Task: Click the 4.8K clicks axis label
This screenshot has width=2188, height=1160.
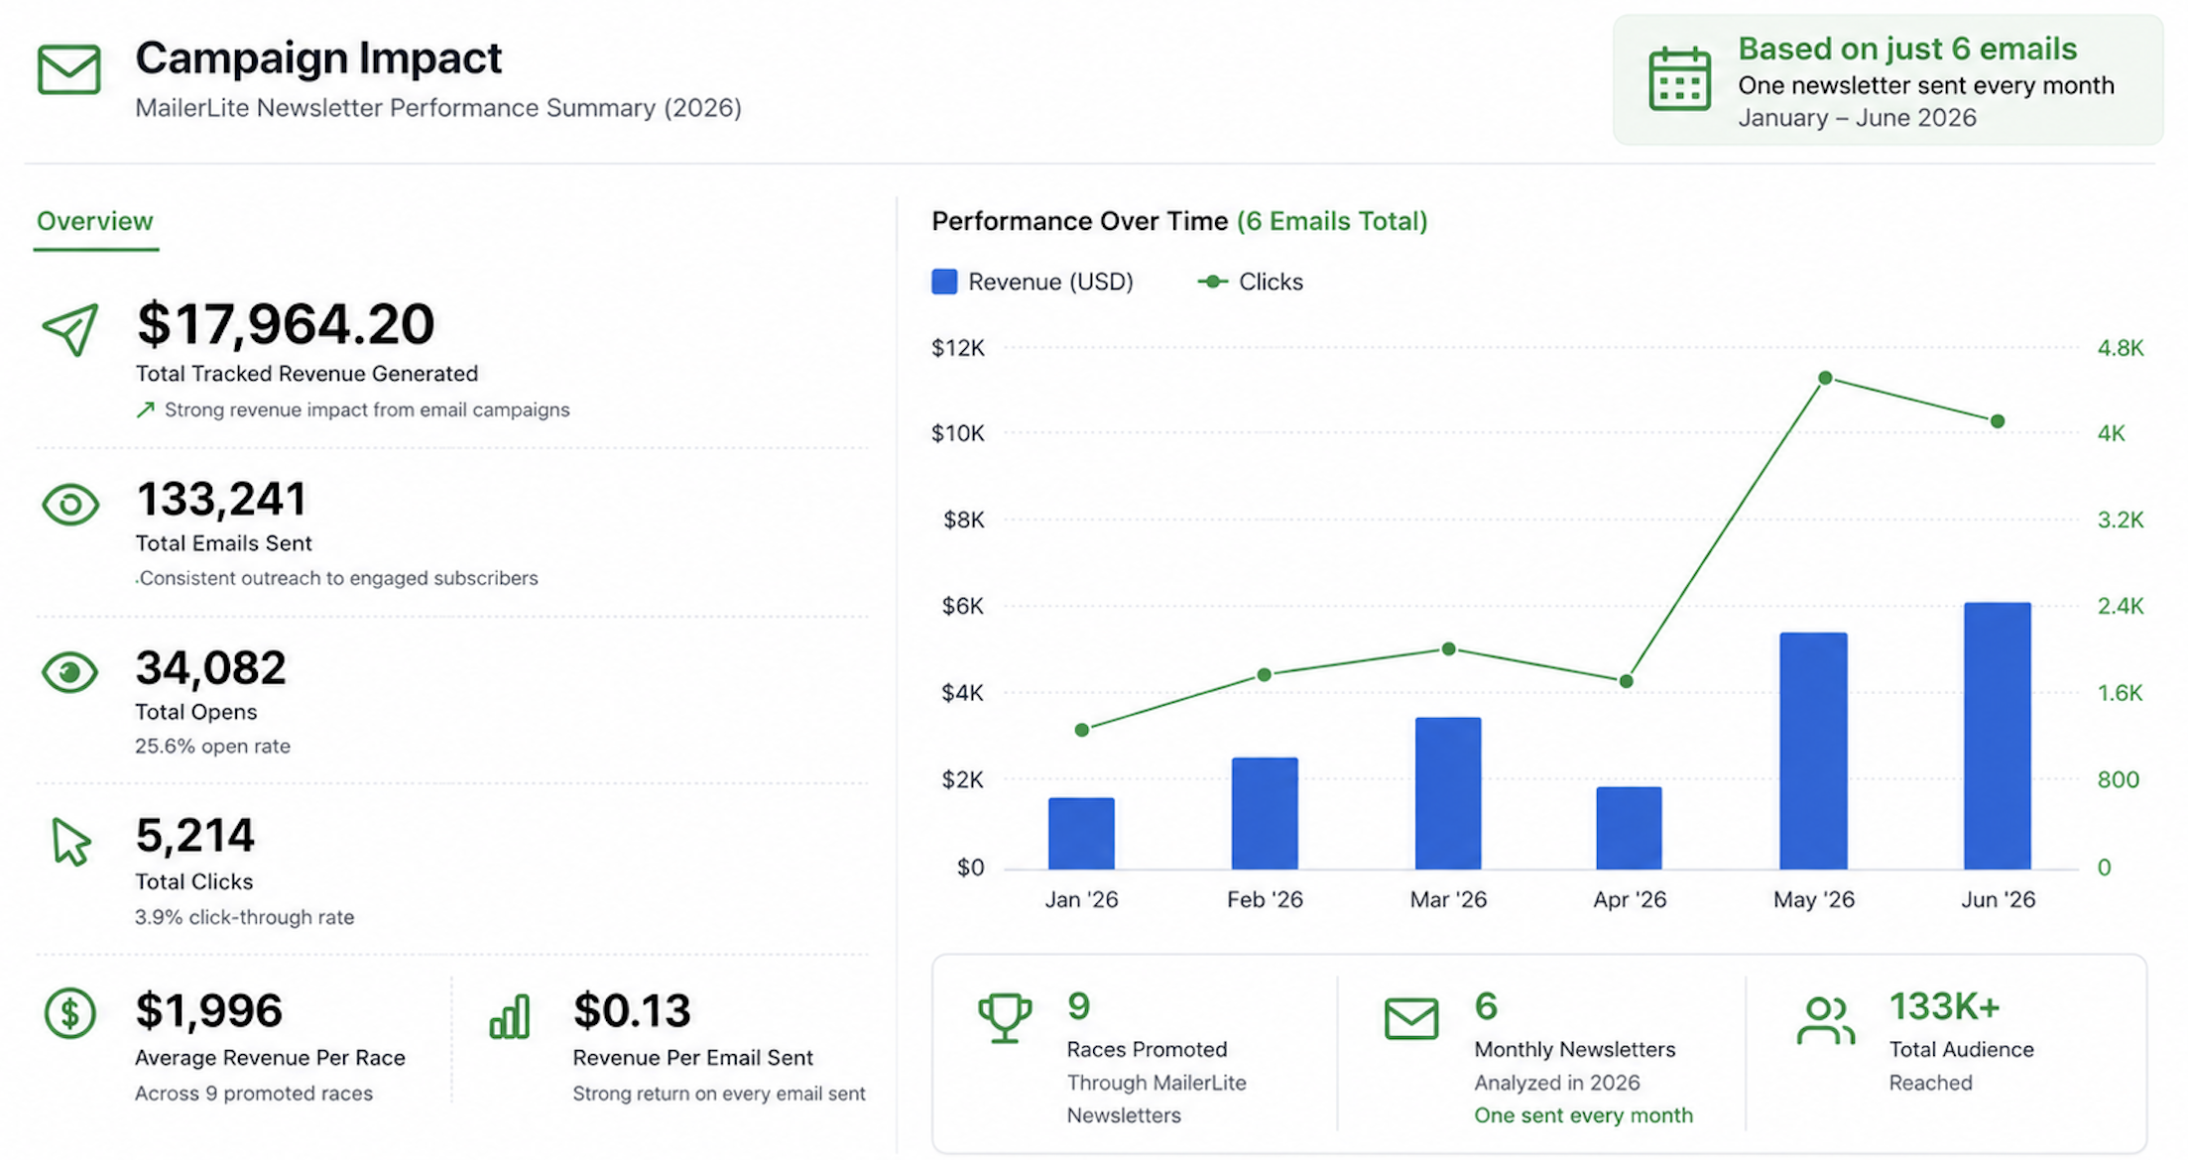Action: click(2121, 348)
